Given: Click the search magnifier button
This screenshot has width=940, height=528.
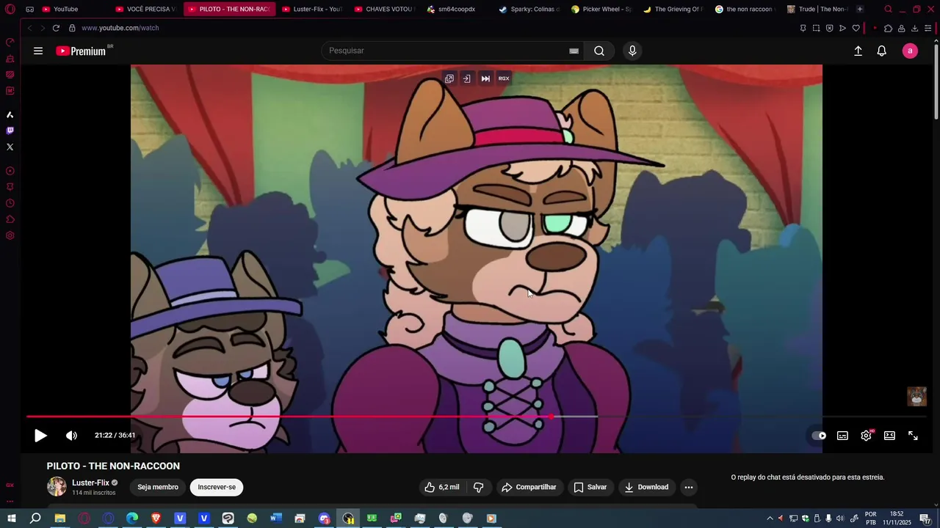Looking at the screenshot, I should click(599, 51).
